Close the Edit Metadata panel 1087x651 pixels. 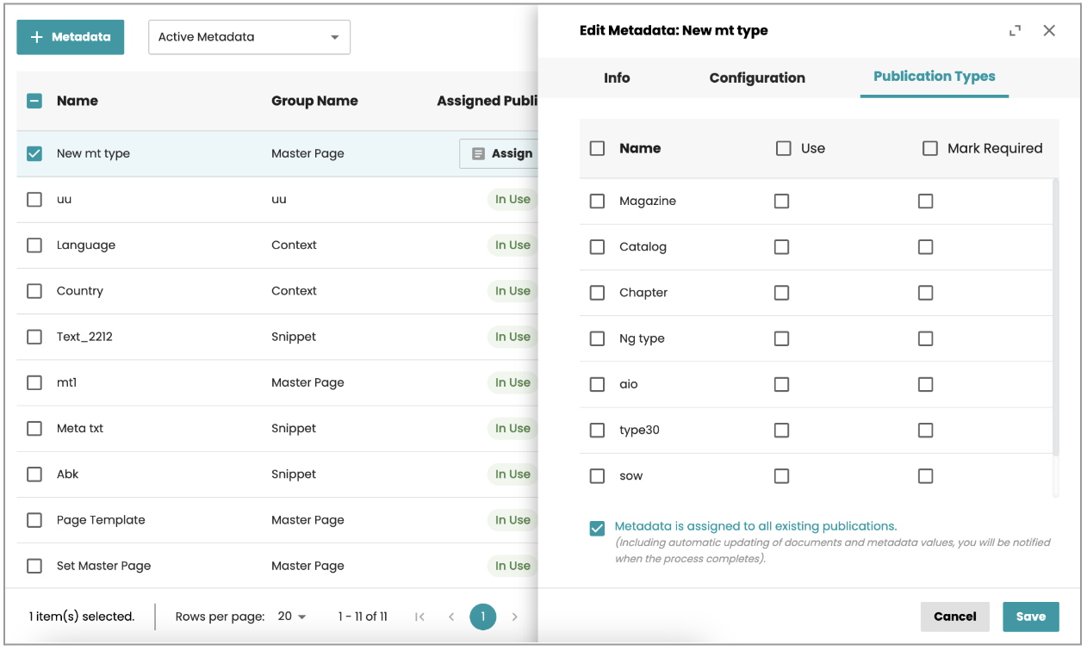pos(1048,31)
